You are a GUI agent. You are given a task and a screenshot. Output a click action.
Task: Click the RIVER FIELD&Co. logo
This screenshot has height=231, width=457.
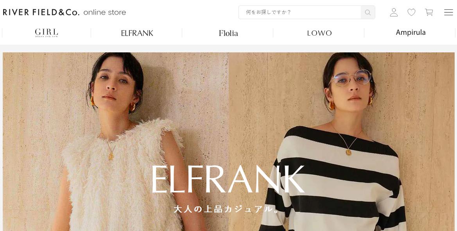(x=41, y=12)
